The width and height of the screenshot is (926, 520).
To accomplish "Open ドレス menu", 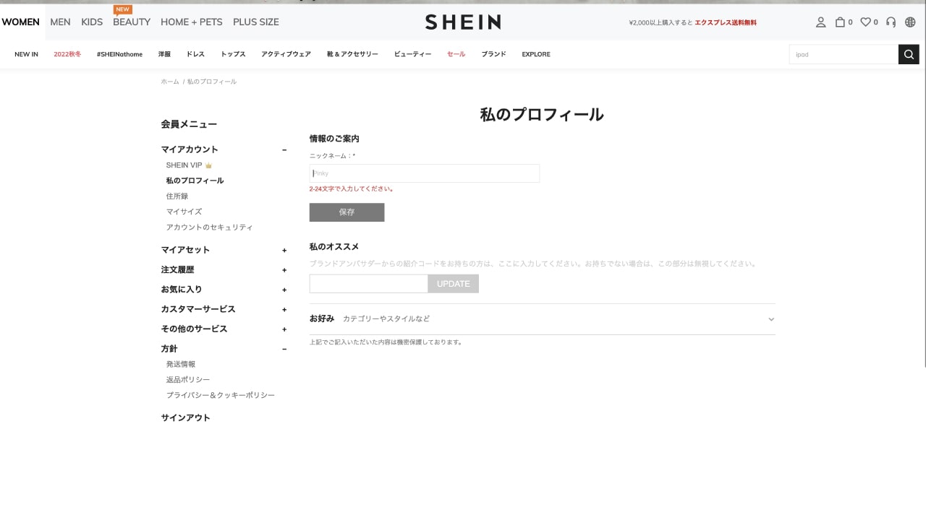I will tap(195, 54).
